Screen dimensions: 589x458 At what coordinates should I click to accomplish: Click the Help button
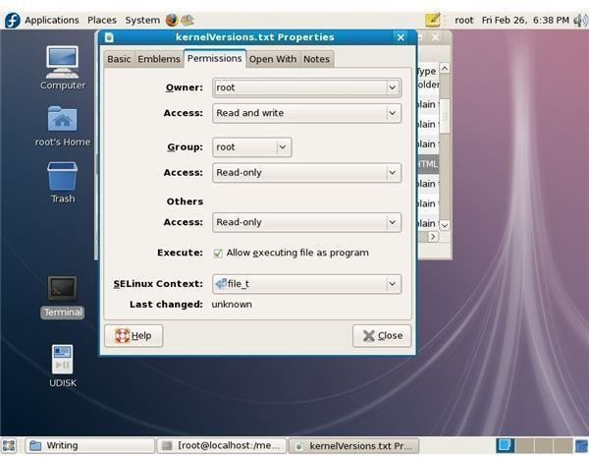click(134, 336)
